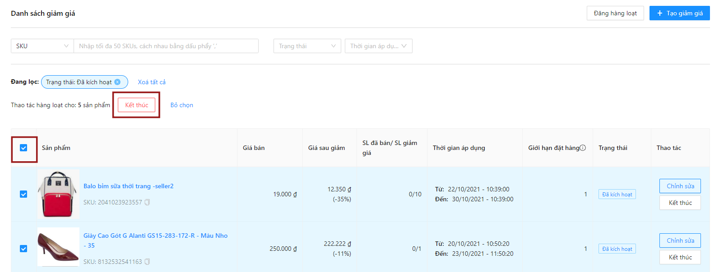Open the high heel shoe thumbnail

58,247
